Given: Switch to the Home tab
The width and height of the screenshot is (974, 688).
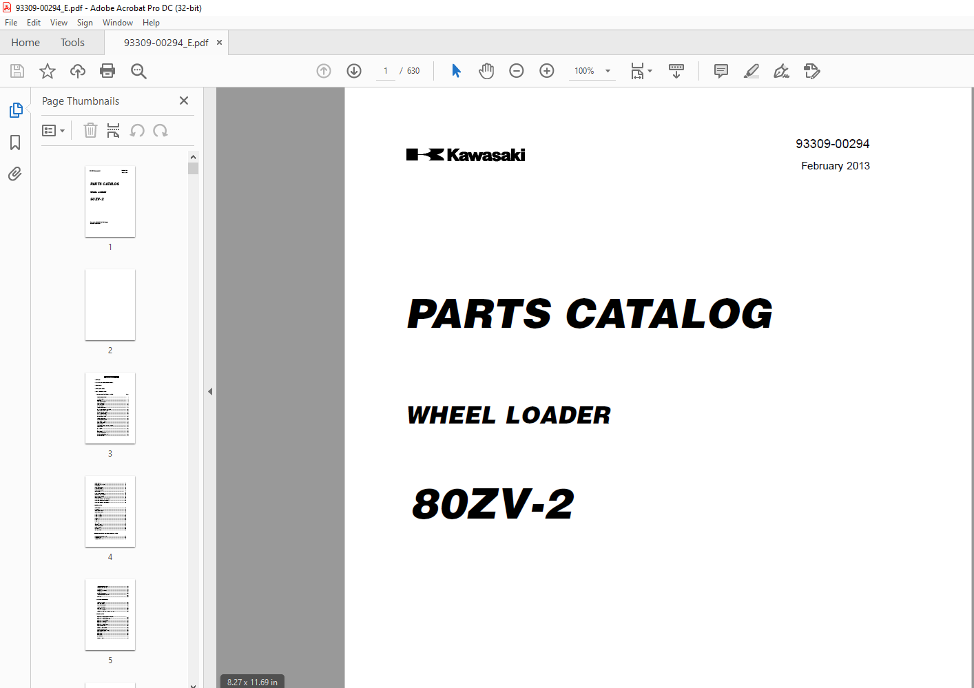Looking at the screenshot, I should [x=25, y=43].
